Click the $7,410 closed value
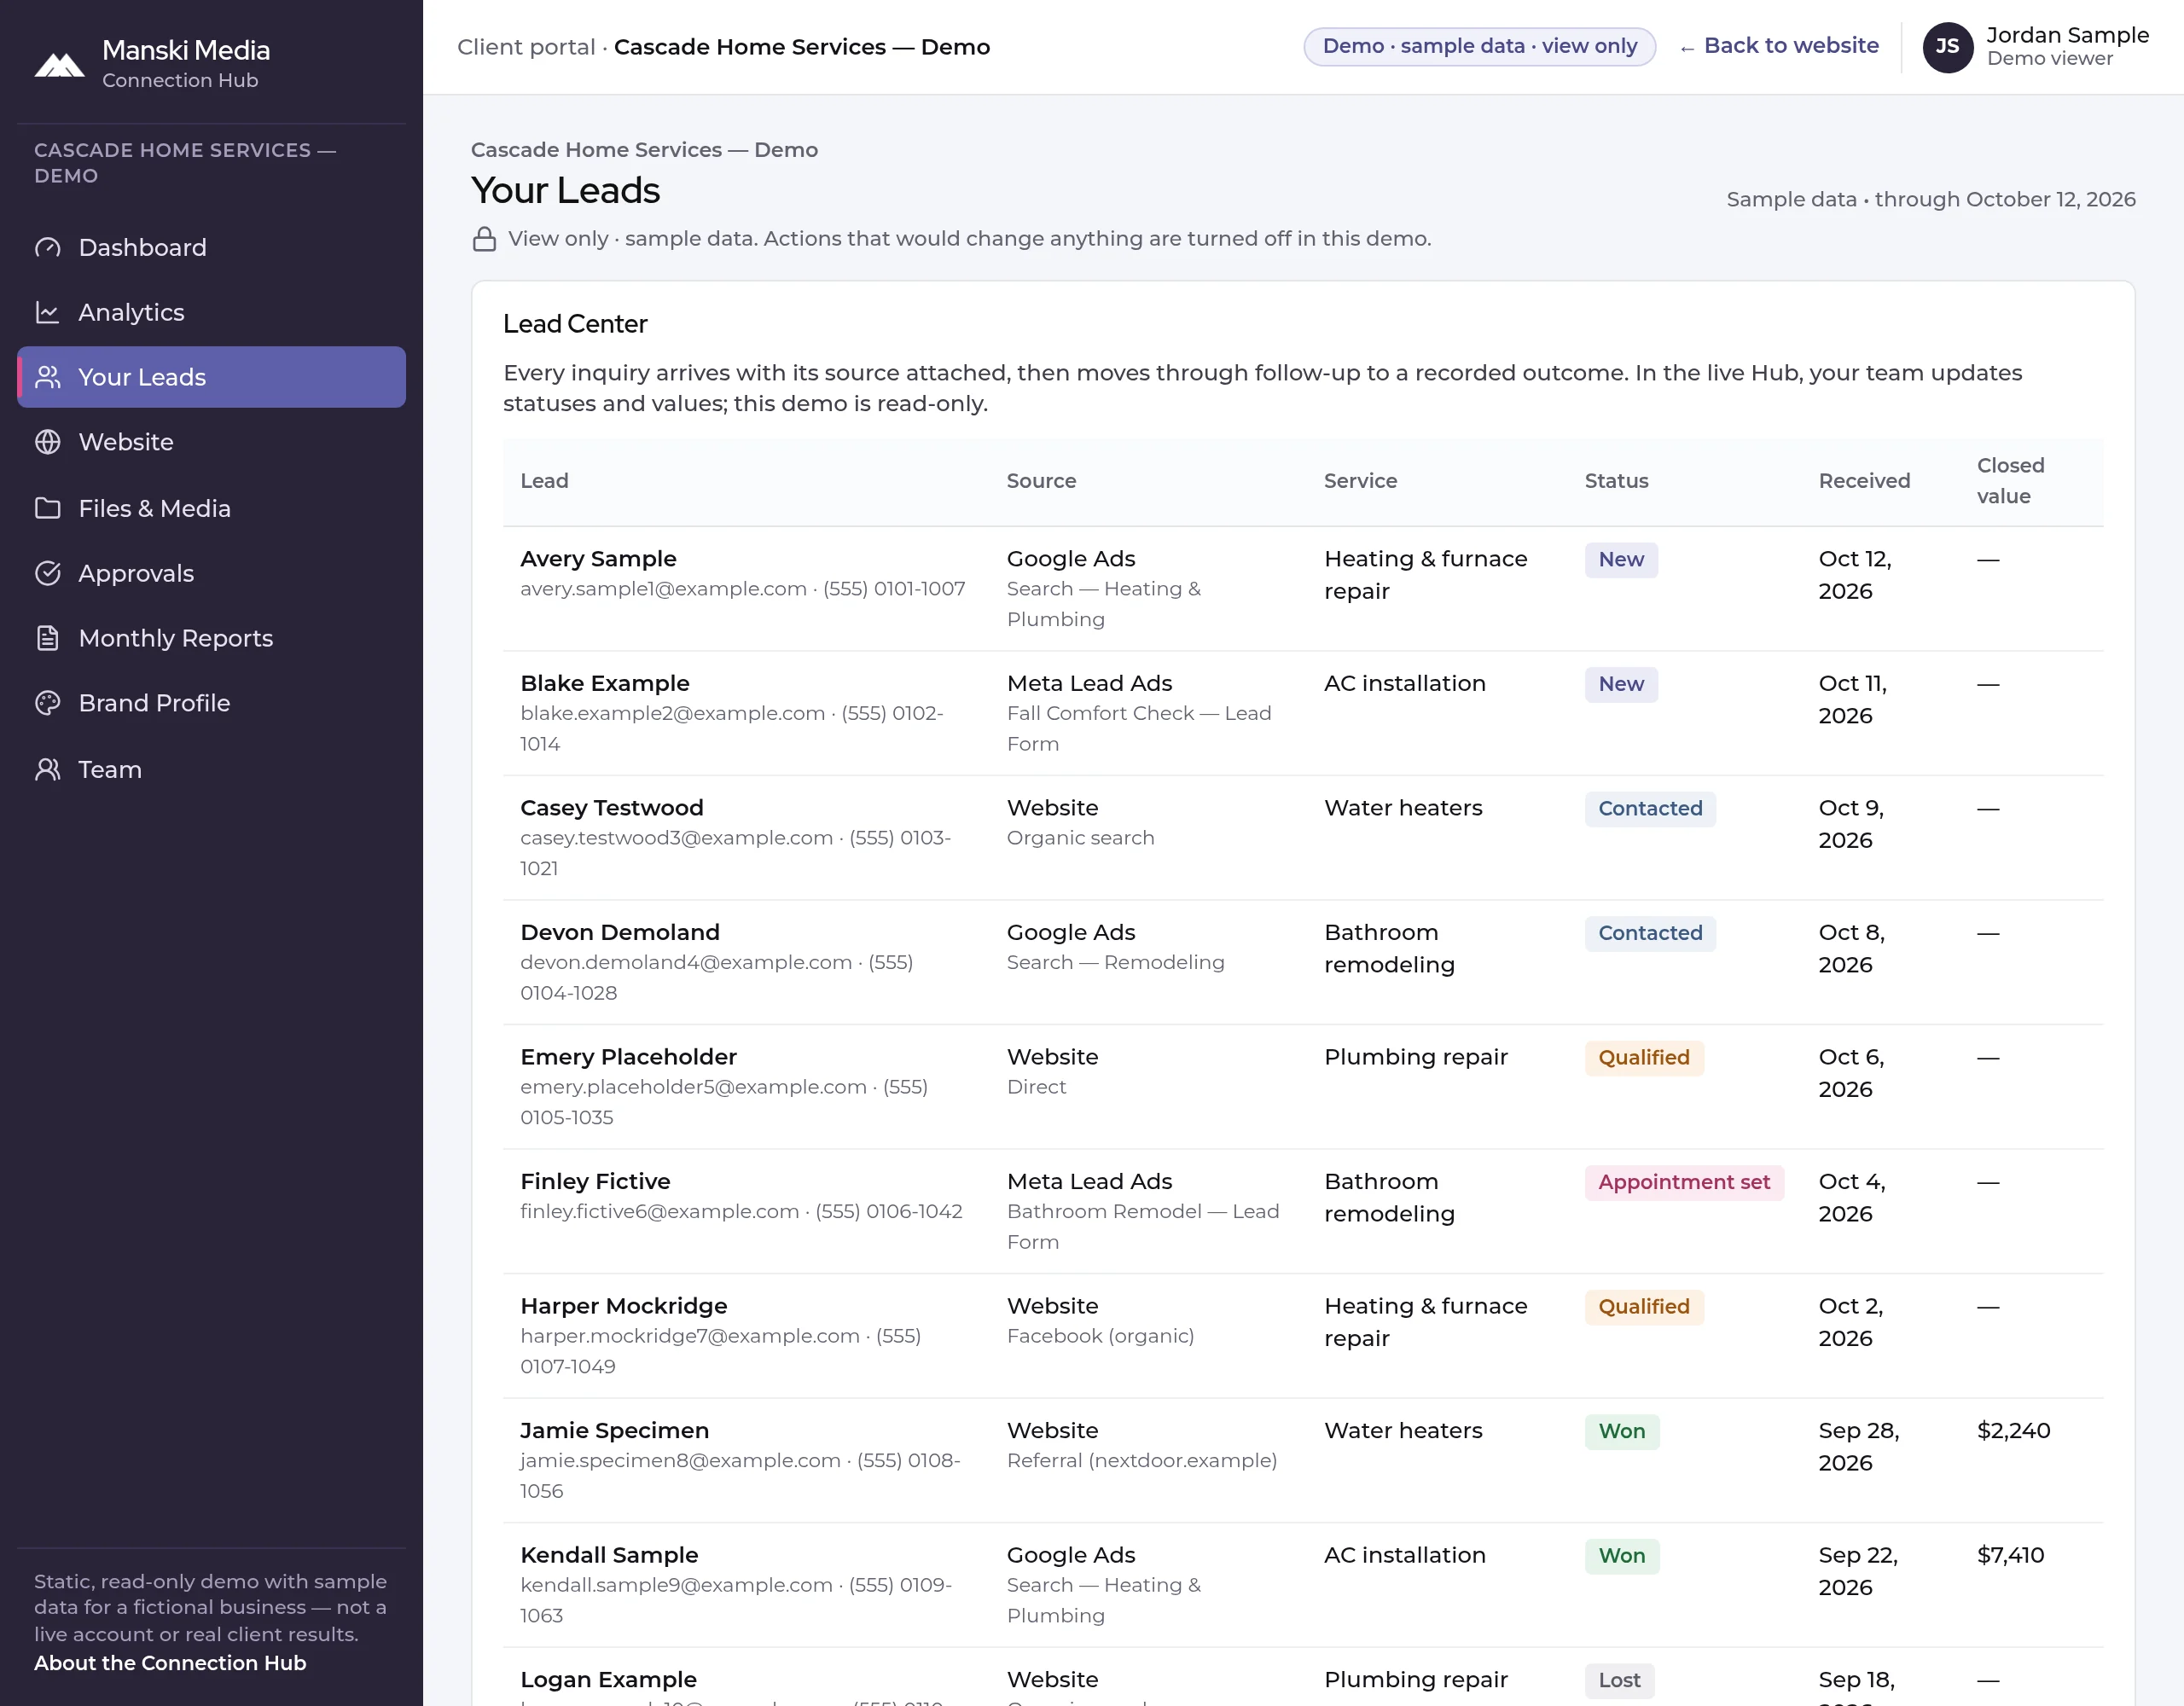Image resolution: width=2184 pixels, height=1706 pixels. coord(2010,1556)
